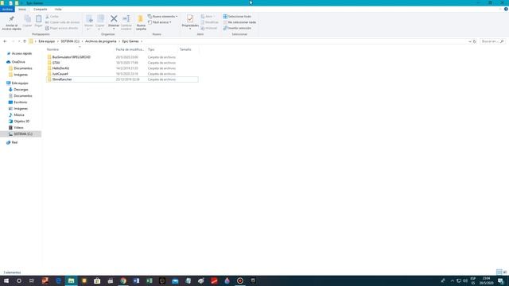Click the Windows Start button
The image size is (509, 286).
tap(6, 280)
